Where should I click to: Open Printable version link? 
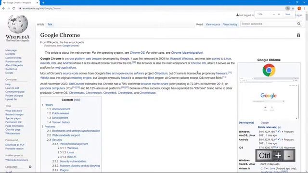[x=14, y=148]
